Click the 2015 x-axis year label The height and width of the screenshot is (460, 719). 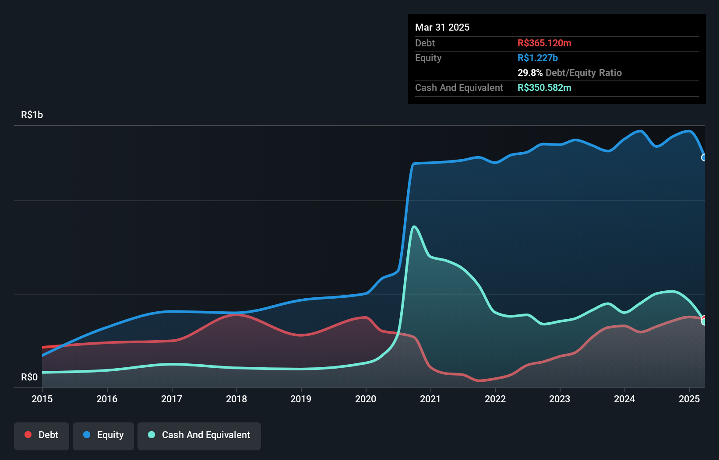coord(42,399)
